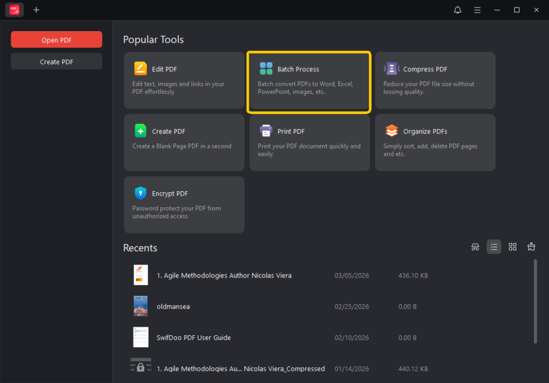The width and height of the screenshot is (549, 383).
Task: Click the Edit PDF pencil icon
Action: coord(140,69)
